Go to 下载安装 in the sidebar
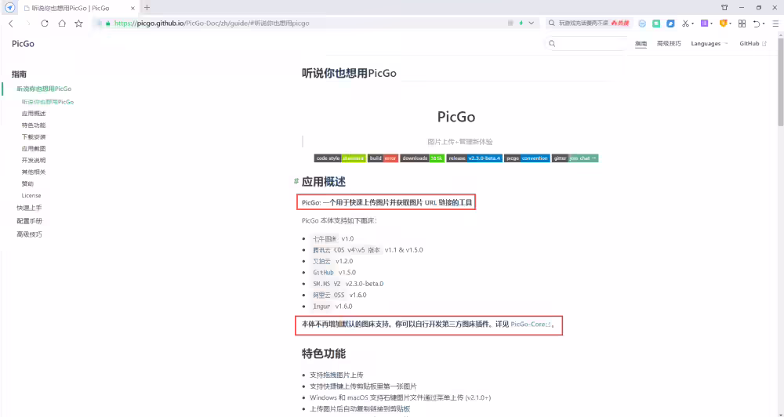The image size is (784, 417). click(x=34, y=137)
